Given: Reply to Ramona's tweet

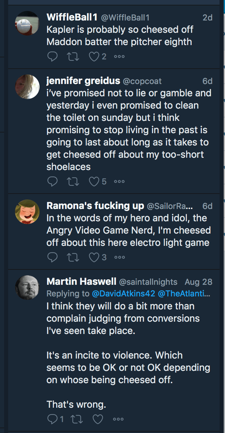Looking at the screenshot, I should 52,257.
